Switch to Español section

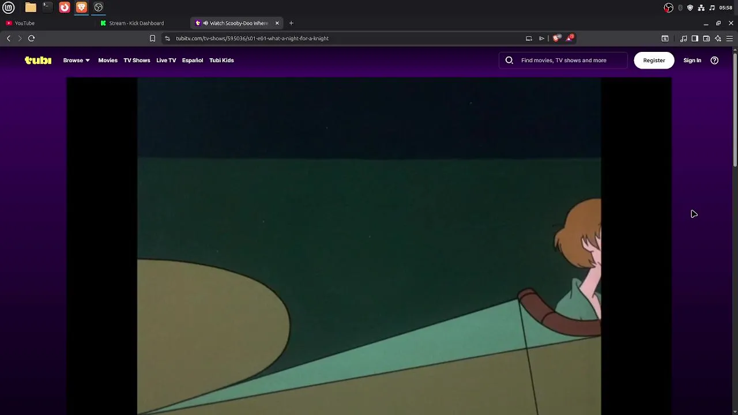pos(193,60)
